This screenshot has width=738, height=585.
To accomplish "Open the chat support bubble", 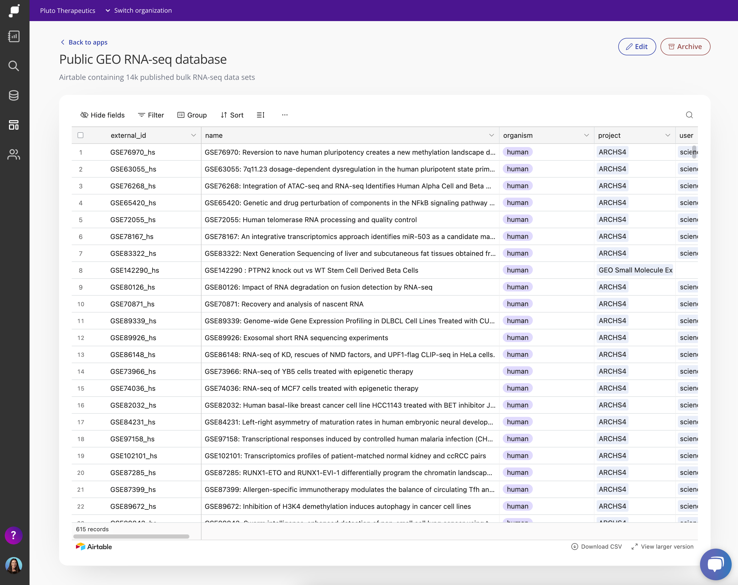I will (x=715, y=564).
